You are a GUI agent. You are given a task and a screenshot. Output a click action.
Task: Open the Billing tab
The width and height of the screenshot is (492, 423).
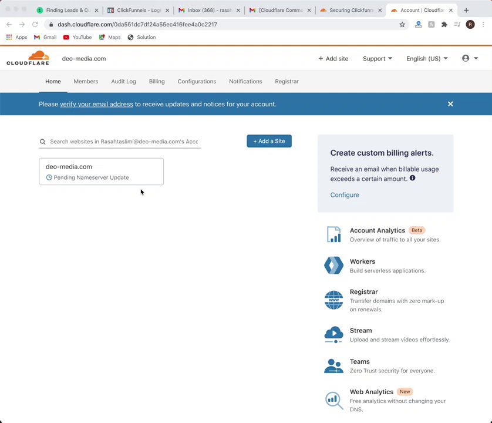click(x=157, y=81)
